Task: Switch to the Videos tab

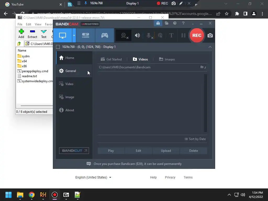Action: pos(140,59)
